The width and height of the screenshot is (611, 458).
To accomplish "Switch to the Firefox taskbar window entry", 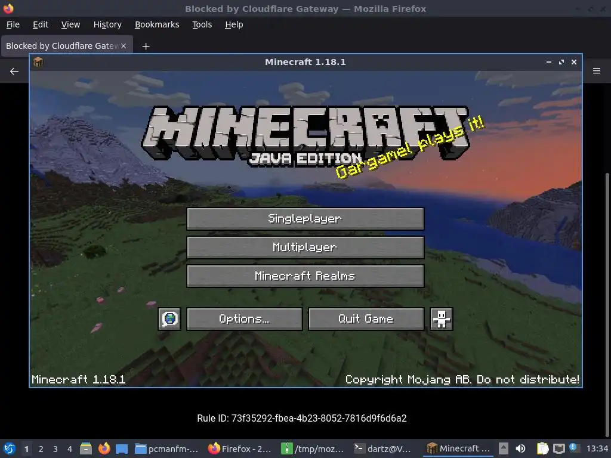I will pyautogui.click(x=239, y=448).
